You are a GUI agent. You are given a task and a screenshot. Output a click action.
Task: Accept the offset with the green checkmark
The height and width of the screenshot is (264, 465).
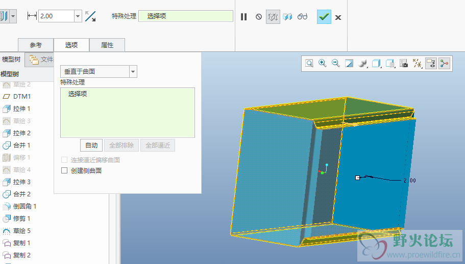pos(324,17)
